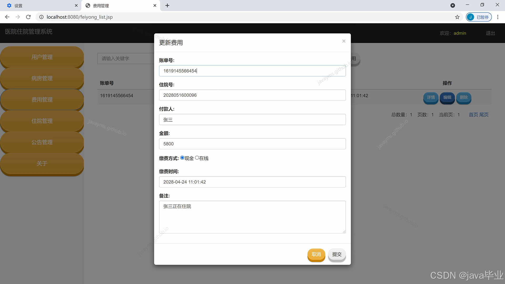Go to 首页 in pagination
Image resolution: width=505 pixels, height=284 pixels.
coord(473,115)
